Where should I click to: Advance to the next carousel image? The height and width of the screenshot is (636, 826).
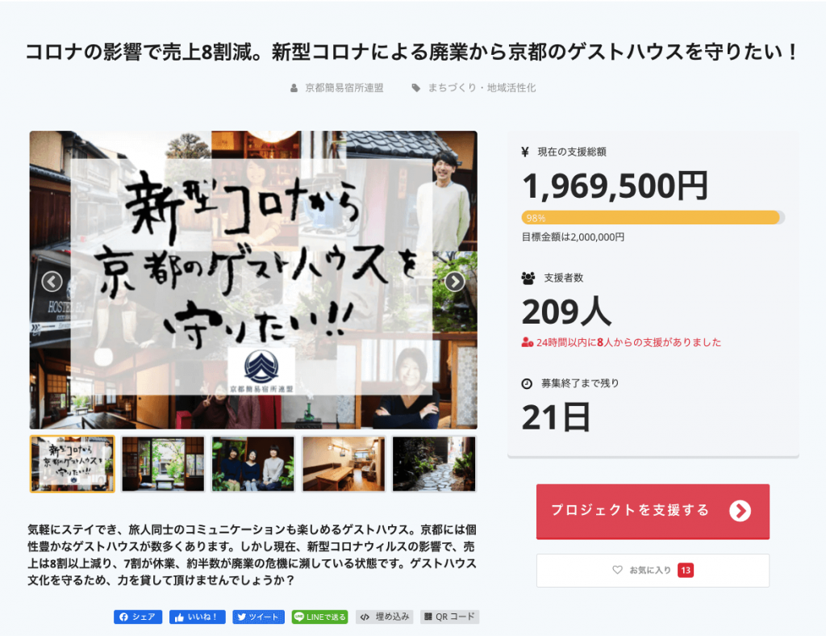[x=455, y=282]
